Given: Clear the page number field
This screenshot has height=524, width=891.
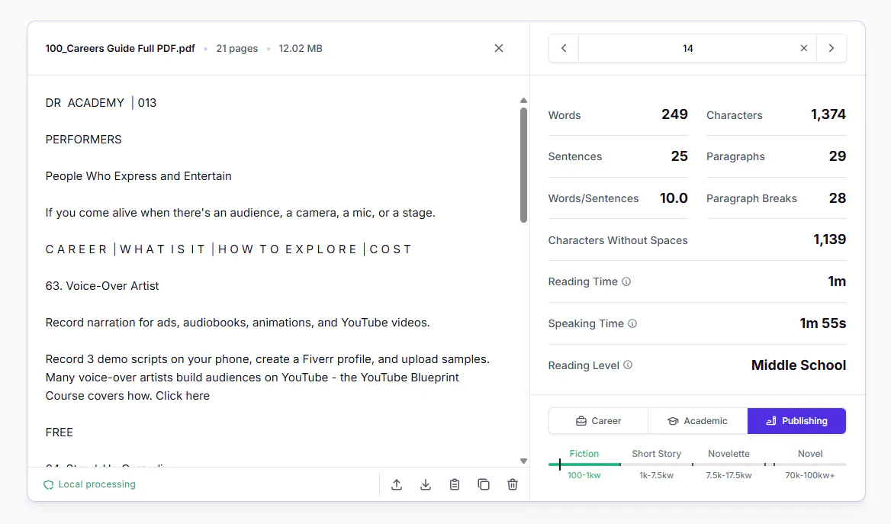Looking at the screenshot, I should pyautogui.click(x=803, y=48).
